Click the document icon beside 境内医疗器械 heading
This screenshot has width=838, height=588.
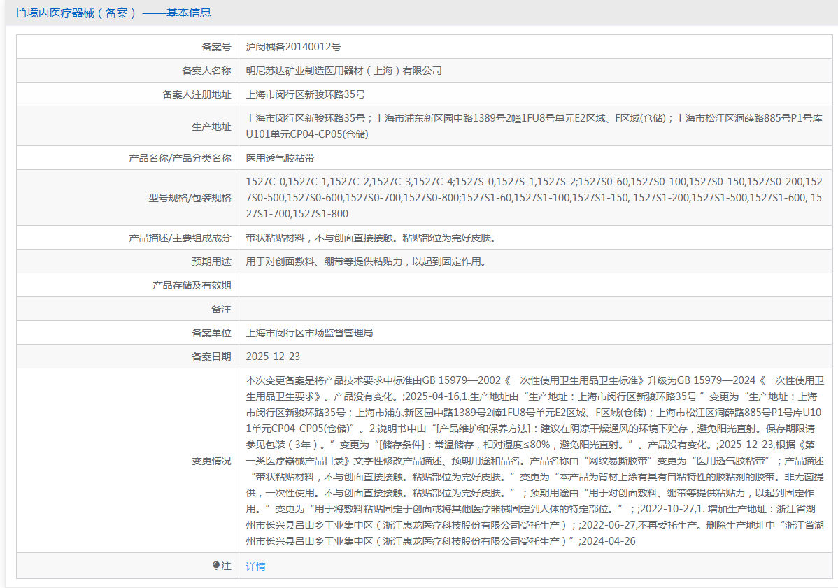[21, 13]
